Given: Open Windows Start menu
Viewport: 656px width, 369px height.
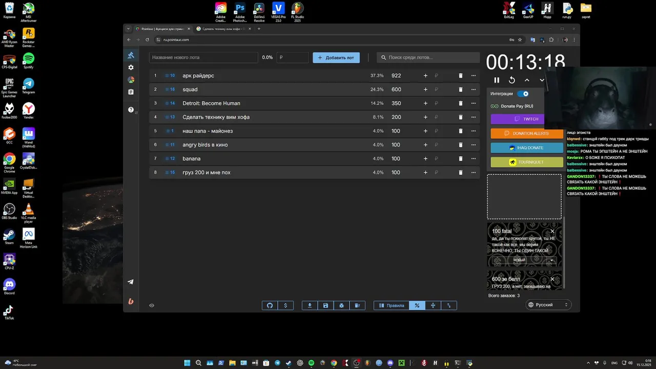Looking at the screenshot, I should coord(187,363).
